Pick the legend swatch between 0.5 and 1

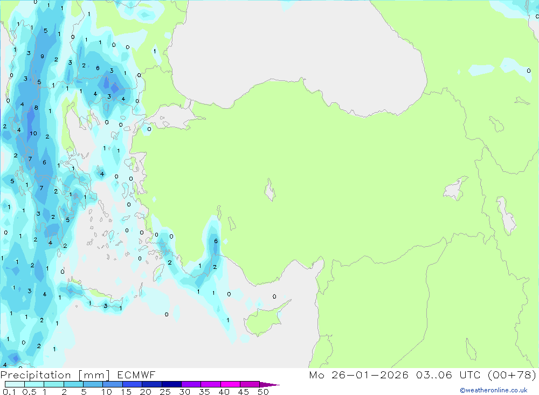pyautogui.click(x=34, y=384)
